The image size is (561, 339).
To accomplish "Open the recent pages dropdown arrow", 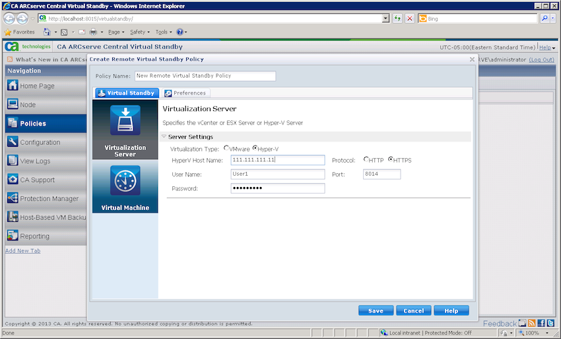I will pyautogui.click(x=32, y=18).
